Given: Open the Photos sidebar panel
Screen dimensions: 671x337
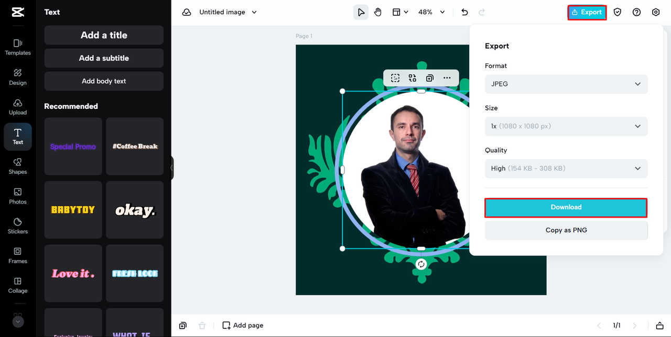Looking at the screenshot, I should (18, 196).
